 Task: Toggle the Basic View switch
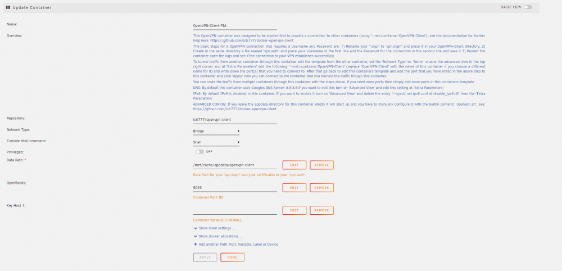pyautogui.click(x=528, y=7)
